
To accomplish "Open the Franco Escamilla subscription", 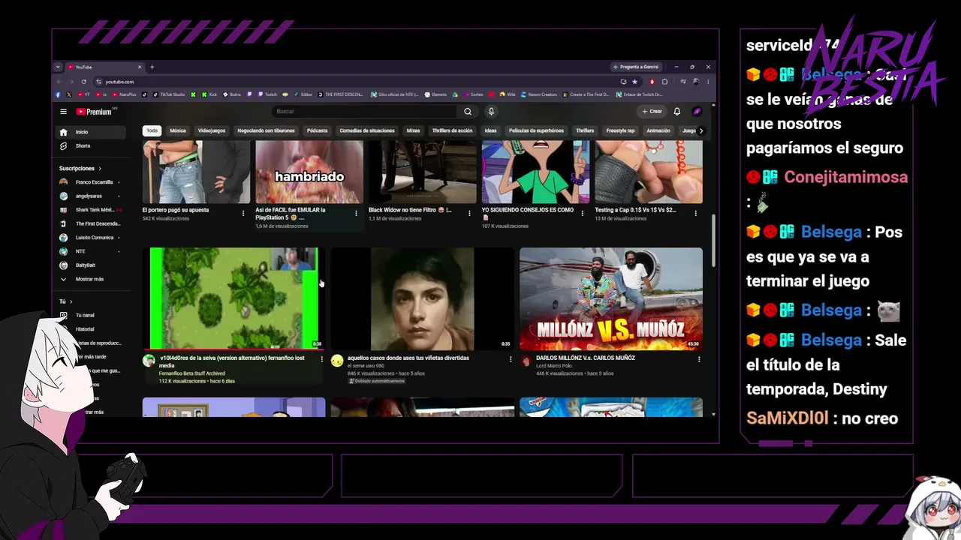I will pos(91,182).
